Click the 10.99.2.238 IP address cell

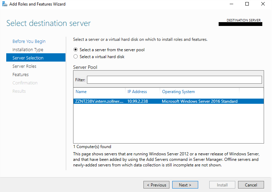(138, 101)
